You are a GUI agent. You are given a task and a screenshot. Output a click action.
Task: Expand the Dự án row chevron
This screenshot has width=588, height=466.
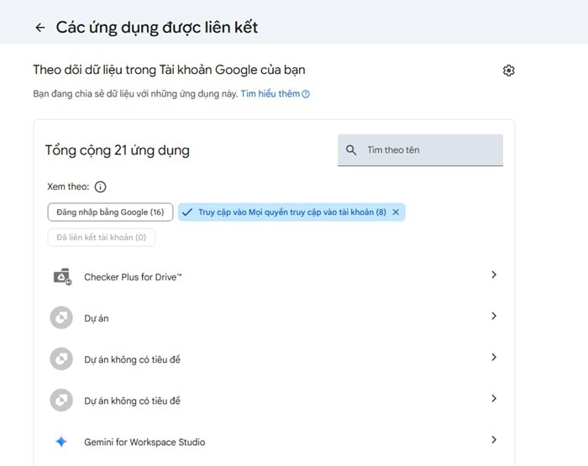(x=494, y=316)
